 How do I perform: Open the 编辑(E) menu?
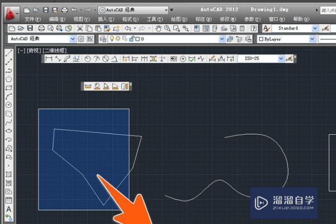pyautogui.click(x=57, y=19)
